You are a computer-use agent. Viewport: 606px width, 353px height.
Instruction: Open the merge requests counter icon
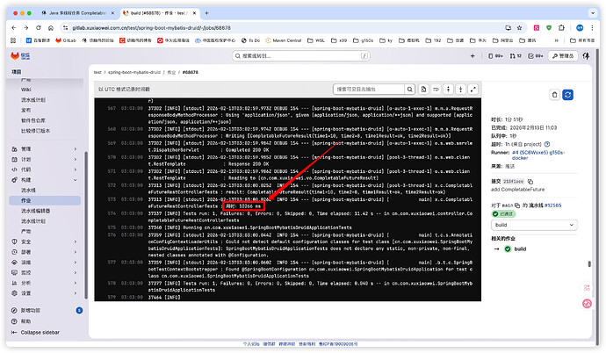click(x=516, y=56)
